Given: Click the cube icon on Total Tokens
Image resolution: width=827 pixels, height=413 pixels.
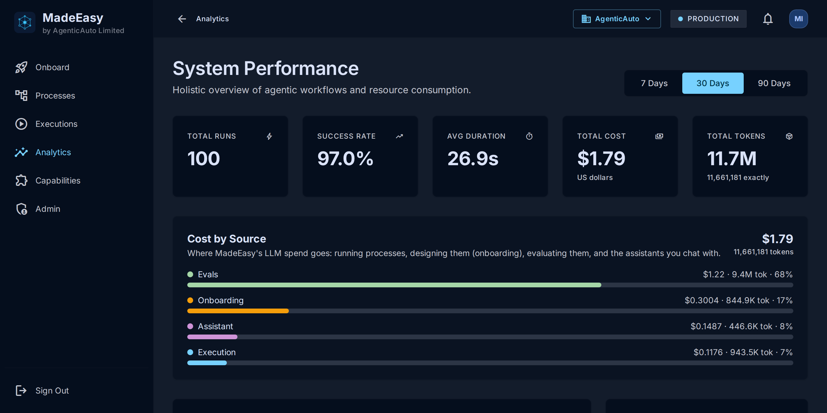Looking at the screenshot, I should [789, 136].
